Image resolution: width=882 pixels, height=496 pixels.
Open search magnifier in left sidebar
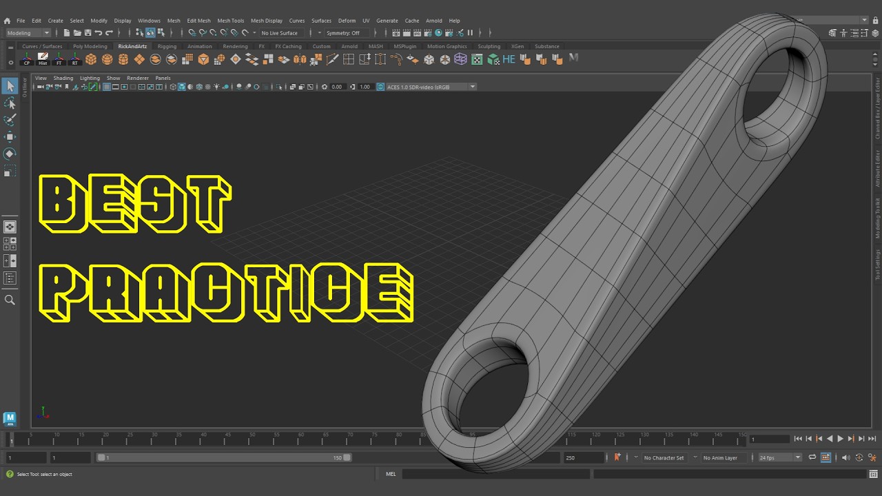(x=10, y=300)
